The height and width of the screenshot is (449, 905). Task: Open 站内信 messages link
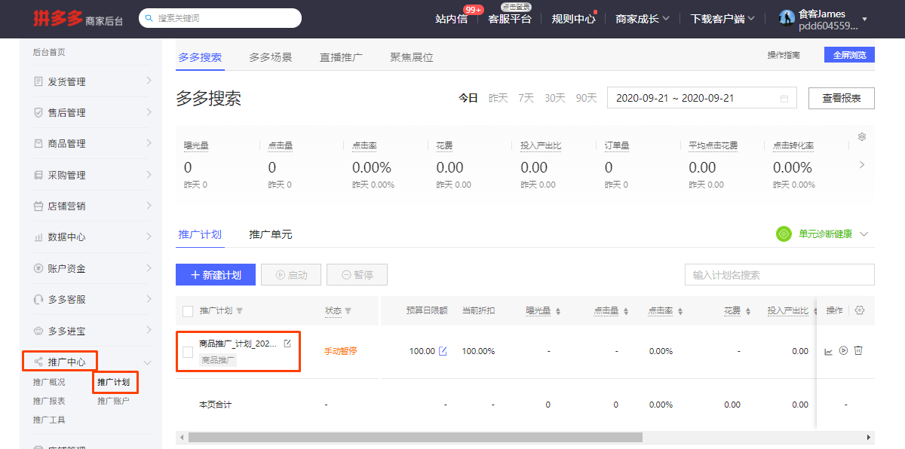tap(451, 19)
